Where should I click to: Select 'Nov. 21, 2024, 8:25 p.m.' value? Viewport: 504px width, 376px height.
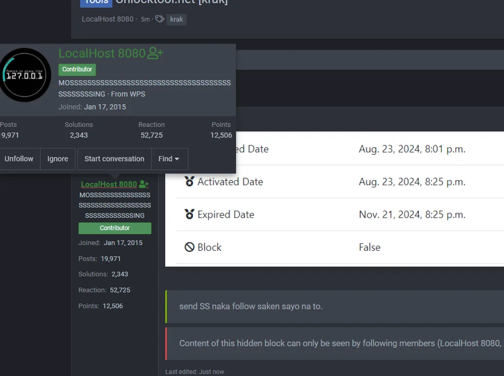pyautogui.click(x=412, y=215)
